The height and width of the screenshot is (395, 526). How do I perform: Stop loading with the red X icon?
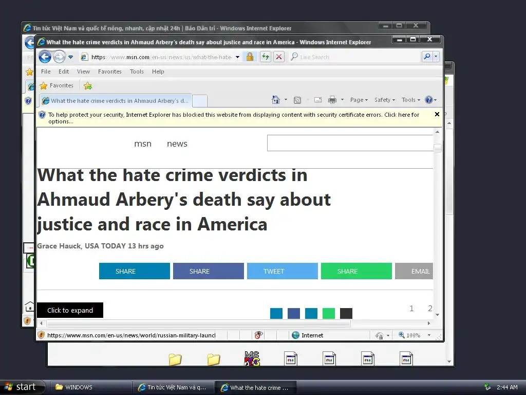pyautogui.click(x=279, y=57)
